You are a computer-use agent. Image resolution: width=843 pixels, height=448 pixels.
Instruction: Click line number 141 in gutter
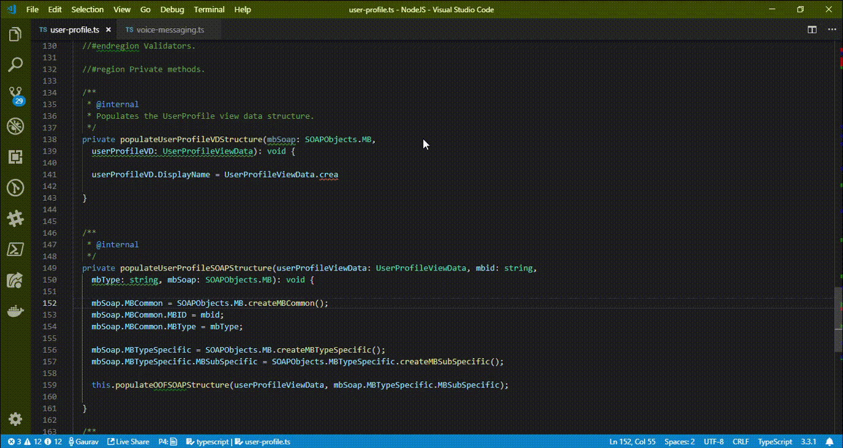click(x=50, y=174)
